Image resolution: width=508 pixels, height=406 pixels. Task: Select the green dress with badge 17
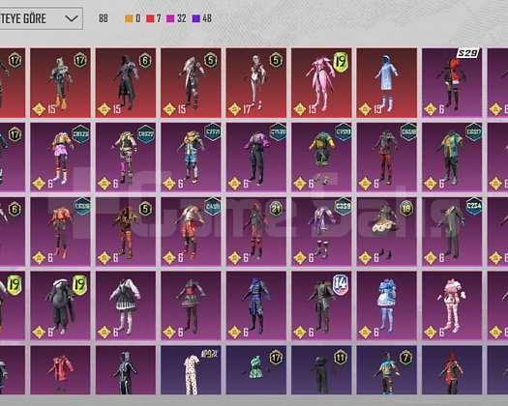pyautogui.click(x=256, y=370)
